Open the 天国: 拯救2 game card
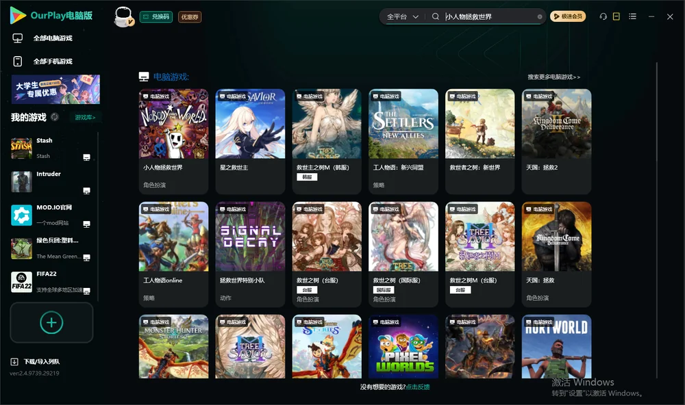The height and width of the screenshot is (405, 685). pyautogui.click(x=556, y=142)
